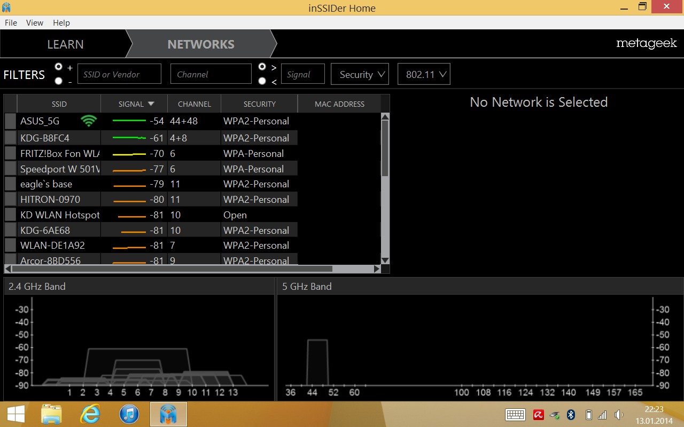
Task: Switch to the LEARN tab
Action: [65, 44]
